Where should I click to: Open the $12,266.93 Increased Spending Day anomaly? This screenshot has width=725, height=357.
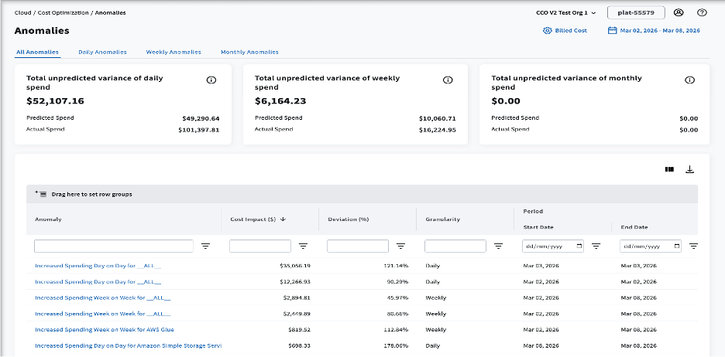(98, 282)
